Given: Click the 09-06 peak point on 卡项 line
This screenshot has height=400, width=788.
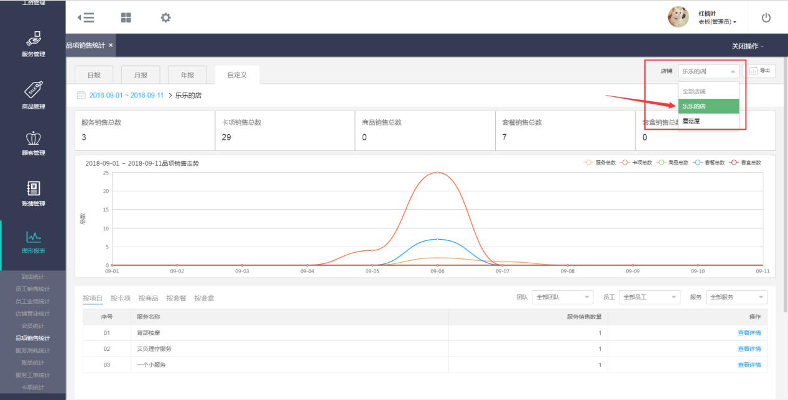Looking at the screenshot, I should pos(437,173).
